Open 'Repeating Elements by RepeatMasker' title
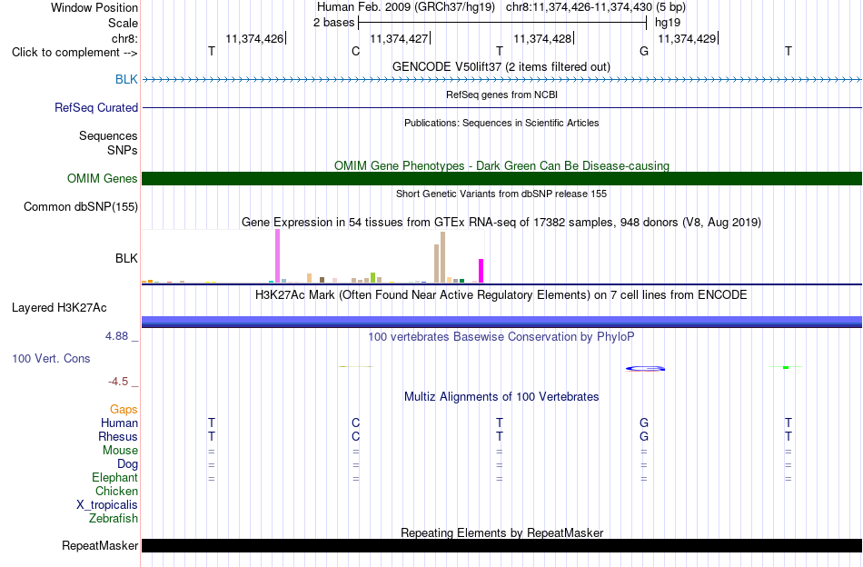This screenshot has height=567, width=863. tap(502, 532)
